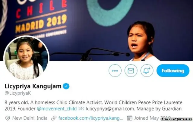Click the crossed-swords emoji in bio

pyautogui.click(x=81, y=108)
